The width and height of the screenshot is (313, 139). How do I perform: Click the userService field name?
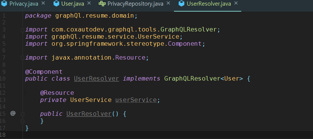(x=136, y=100)
